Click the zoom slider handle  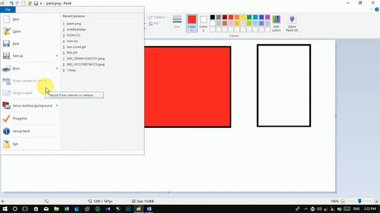pyautogui.click(x=360, y=201)
